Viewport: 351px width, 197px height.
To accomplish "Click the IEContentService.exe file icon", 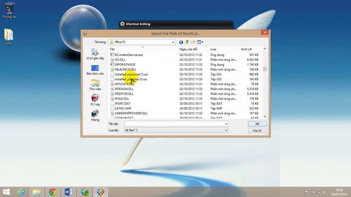I will click(x=112, y=55).
